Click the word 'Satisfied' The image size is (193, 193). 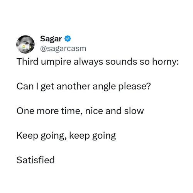(x=36, y=160)
